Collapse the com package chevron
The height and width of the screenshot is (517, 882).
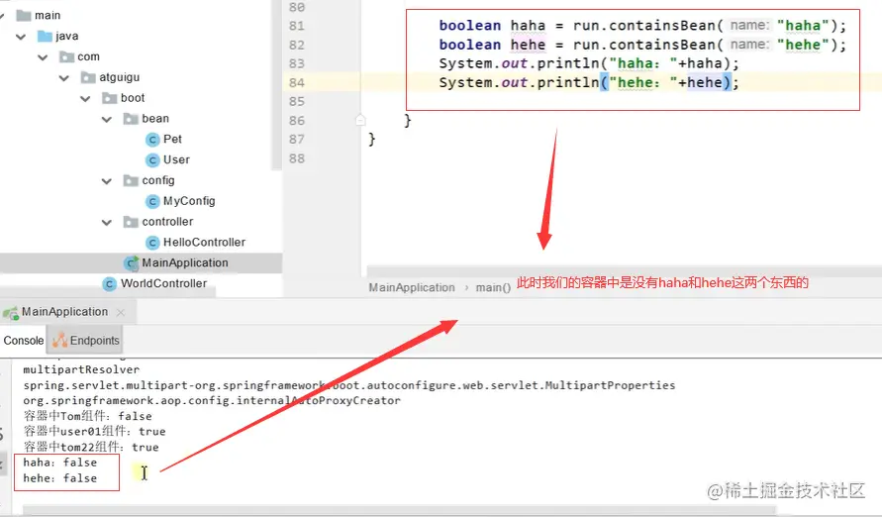pyautogui.click(x=43, y=57)
